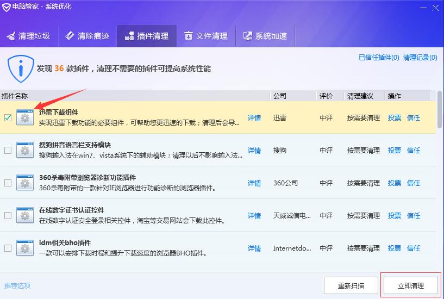Go to the 文件清理 tab
444x299 pixels.
click(x=205, y=36)
